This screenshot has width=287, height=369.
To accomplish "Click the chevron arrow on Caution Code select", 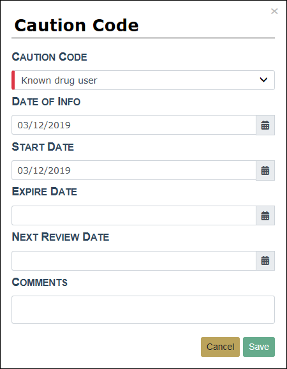I will (x=263, y=80).
